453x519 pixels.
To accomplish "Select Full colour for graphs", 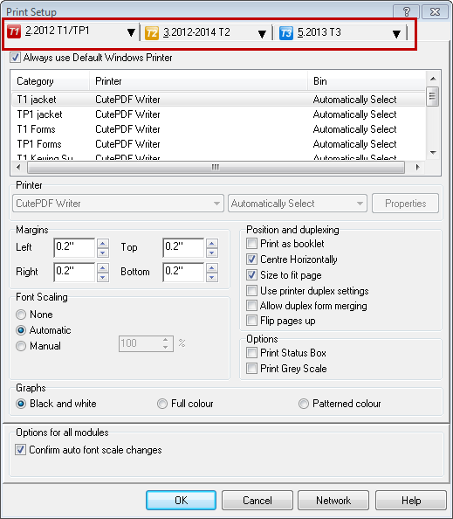I will point(162,404).
